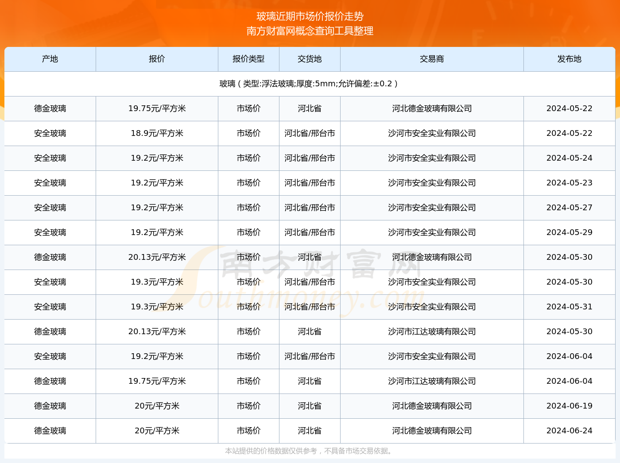Select 19.2元/平方米 in the 2024-05-27 row

[157, 208]
